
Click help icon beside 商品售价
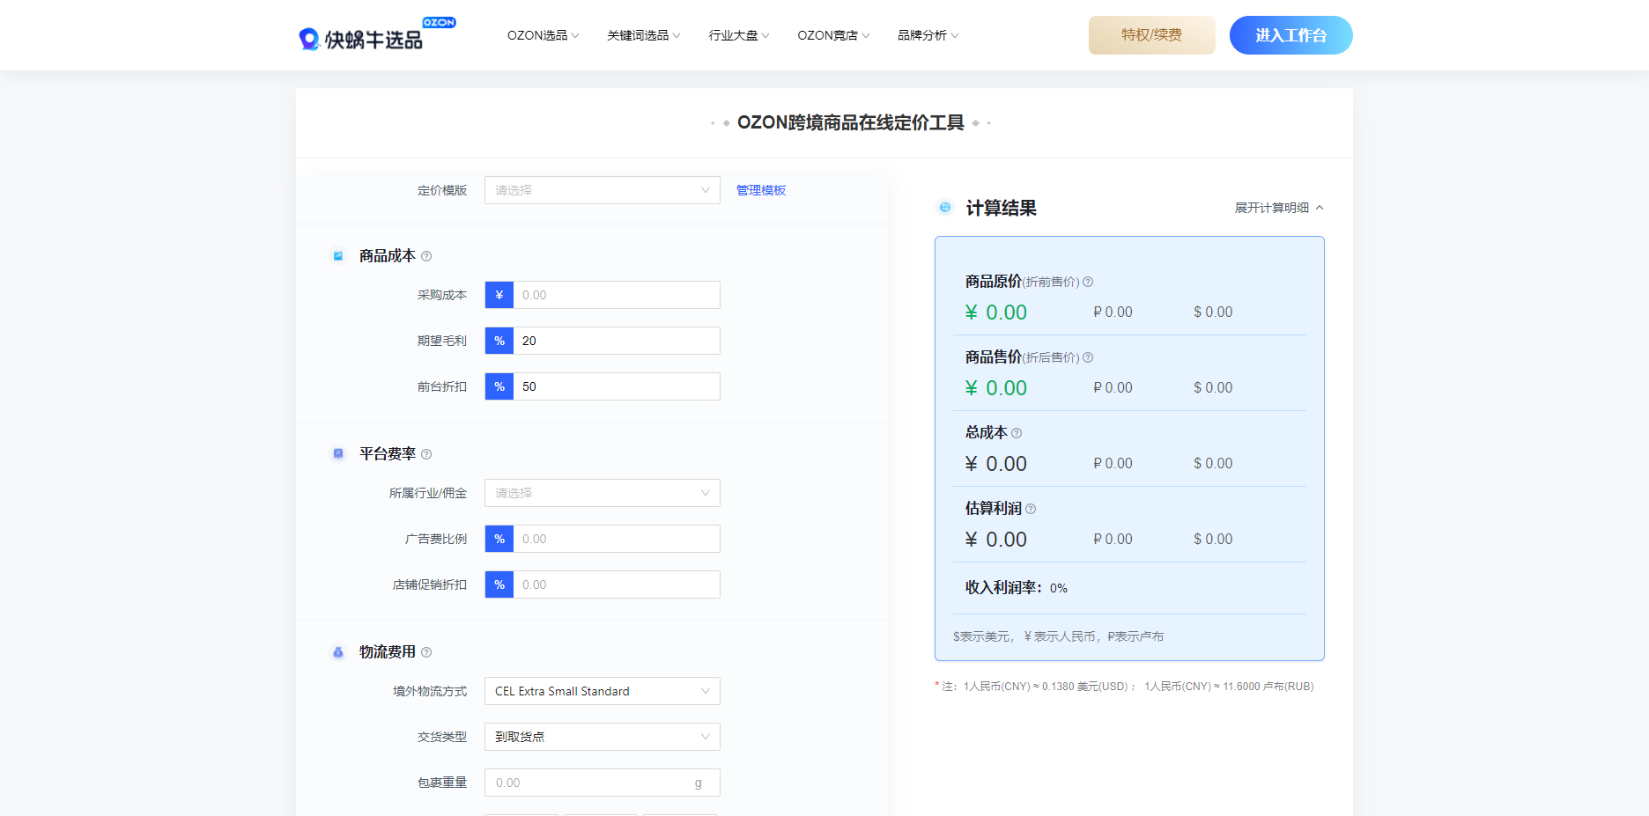[1088, 357]
